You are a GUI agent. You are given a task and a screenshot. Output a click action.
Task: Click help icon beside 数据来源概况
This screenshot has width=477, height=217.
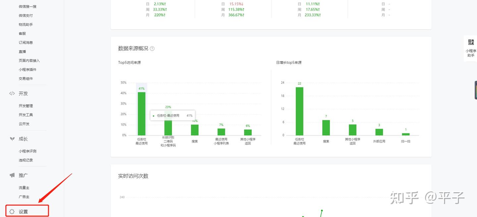pos(152,49)
